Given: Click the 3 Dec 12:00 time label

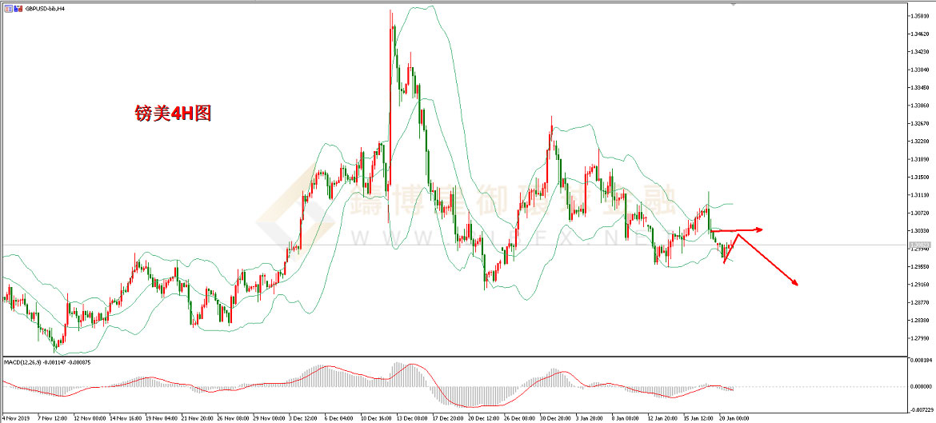Looking at the screenshot, I should coord(302,417).
